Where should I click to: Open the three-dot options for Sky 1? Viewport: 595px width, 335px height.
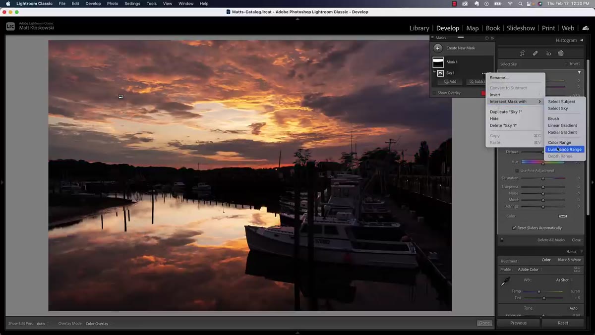[484, 73]
